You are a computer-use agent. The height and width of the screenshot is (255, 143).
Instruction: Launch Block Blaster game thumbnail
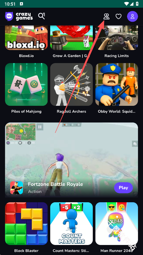(x=26, y=224)
